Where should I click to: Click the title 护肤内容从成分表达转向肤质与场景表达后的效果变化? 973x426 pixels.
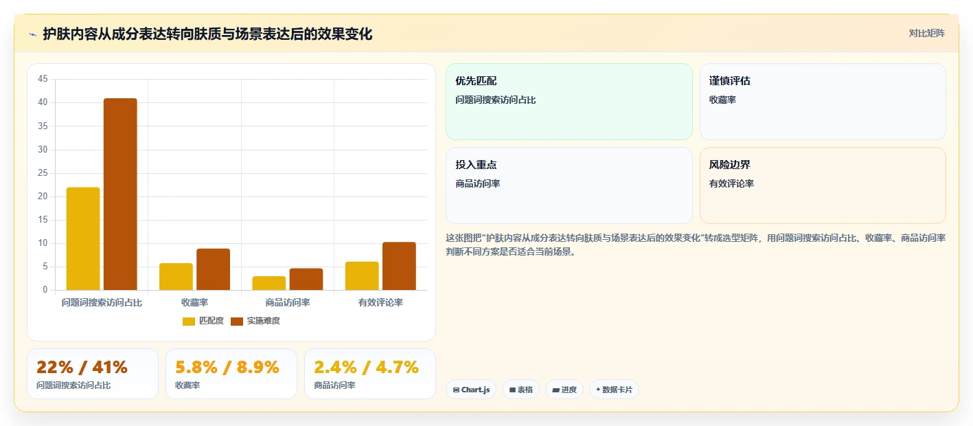click(x=207, y=34)
